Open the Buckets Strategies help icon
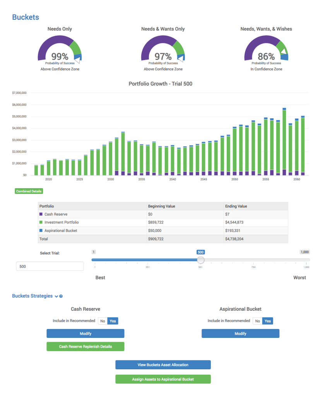325x398 pixels. 61,296
